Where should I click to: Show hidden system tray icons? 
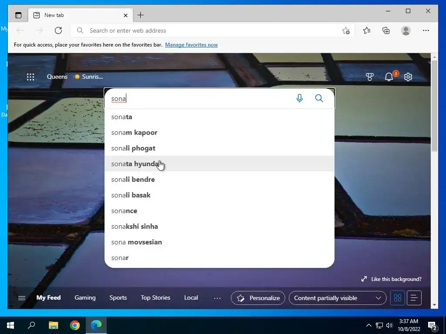click(368, 325)
